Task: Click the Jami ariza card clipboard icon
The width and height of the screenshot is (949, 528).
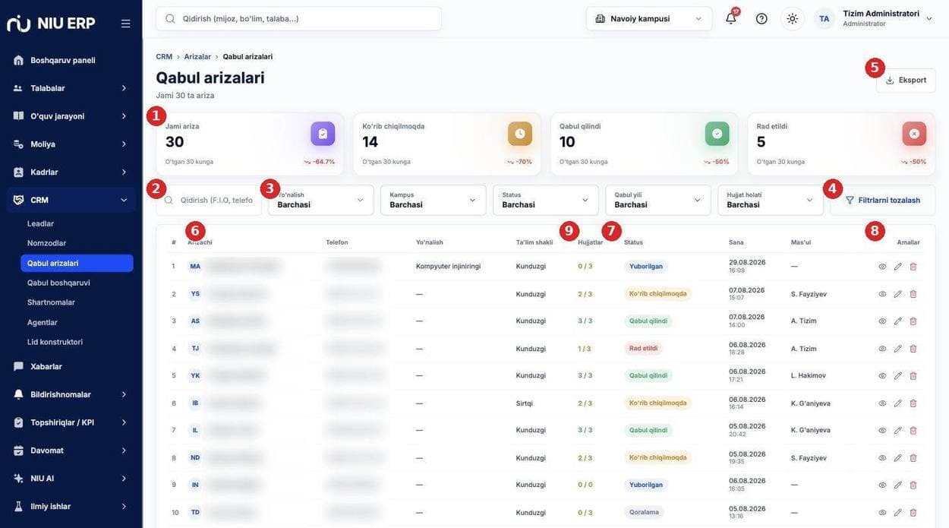Action: click(323, 134)
